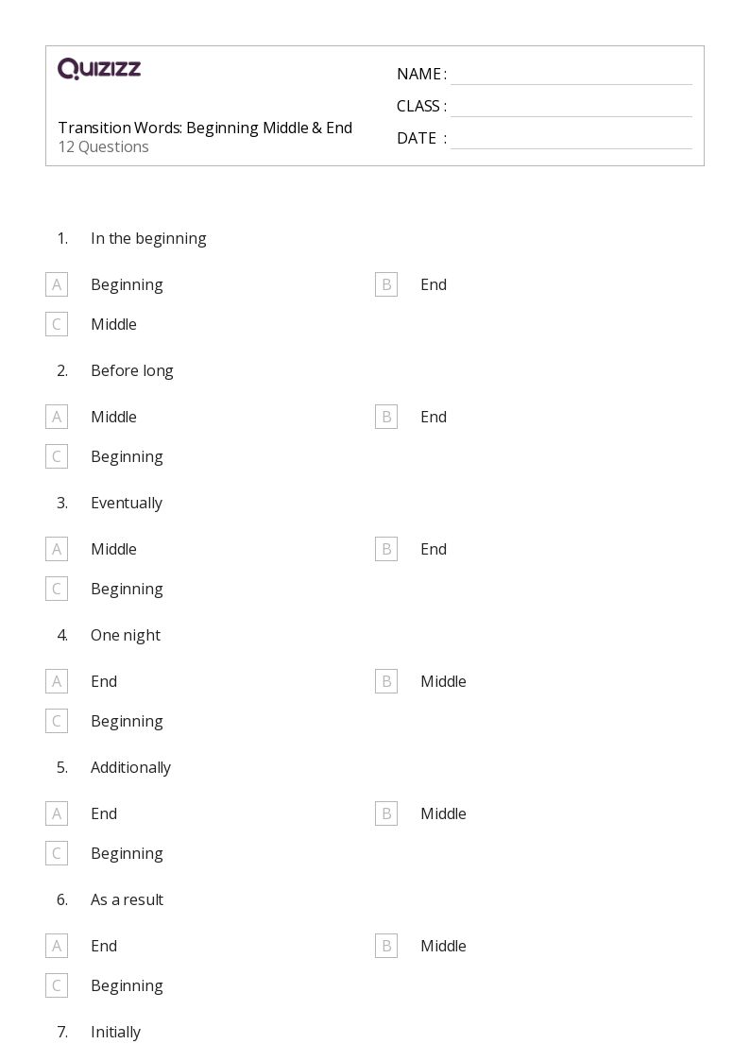Click the question 7 text Initially
750x1061 pixels.
(x=115, y=1033)
